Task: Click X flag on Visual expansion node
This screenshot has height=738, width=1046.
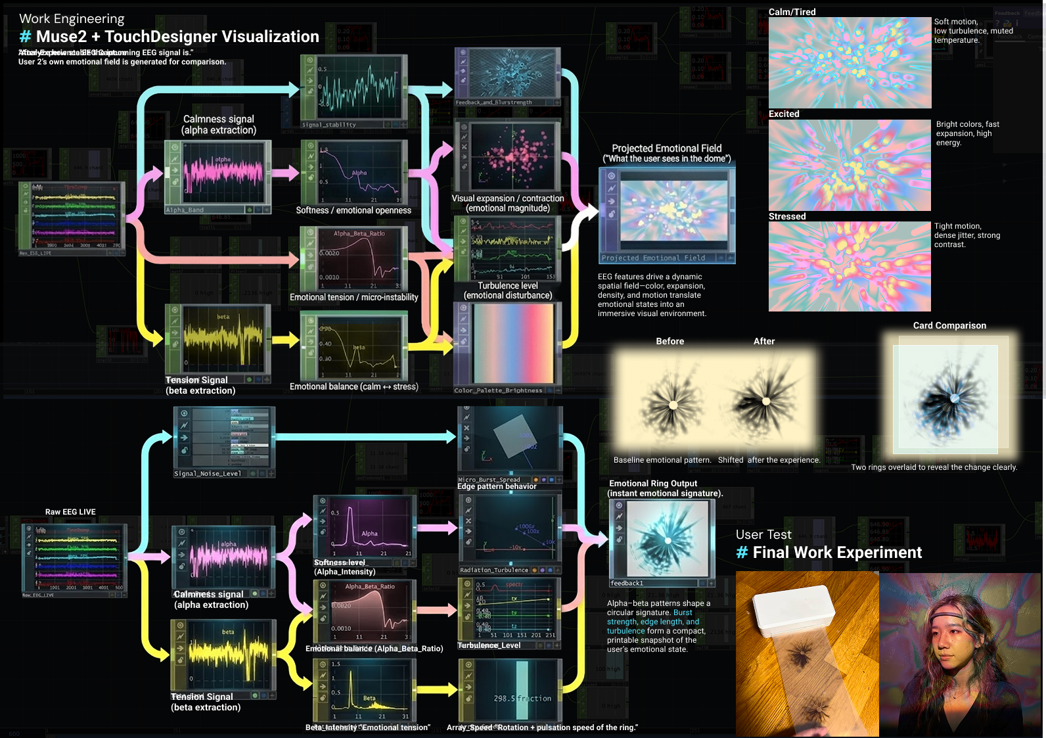Action: pos(464,147)
